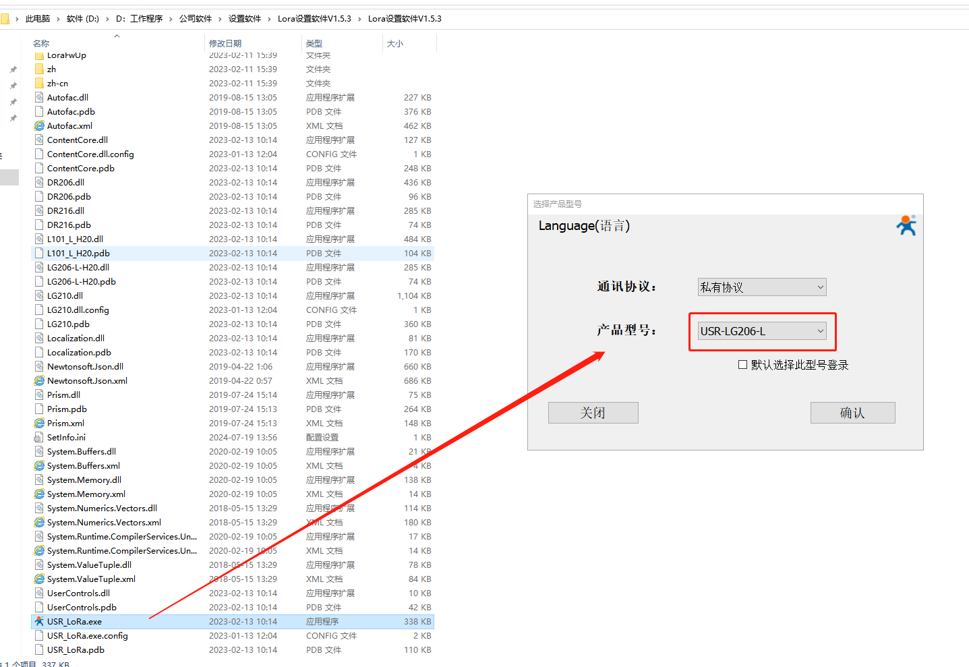Click the zh-cn folder icon
This screenshot has width=969, height=667.
[x=39, y=83]
